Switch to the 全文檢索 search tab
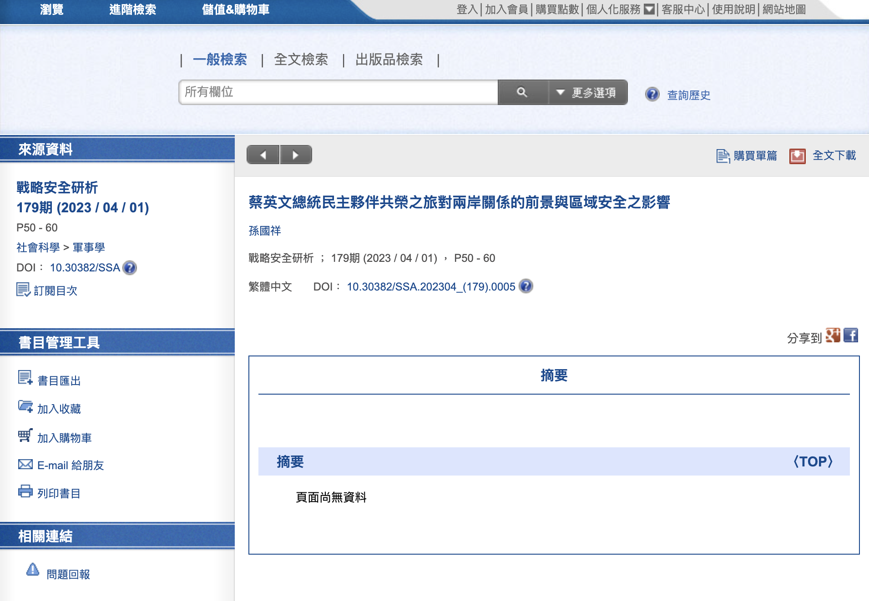869x601 pixels. point(301,60)
